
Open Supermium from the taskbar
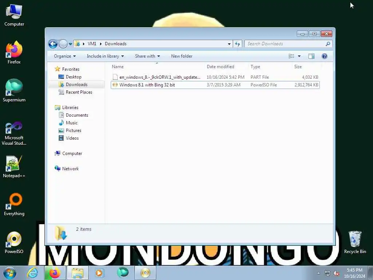click(123, 273)
